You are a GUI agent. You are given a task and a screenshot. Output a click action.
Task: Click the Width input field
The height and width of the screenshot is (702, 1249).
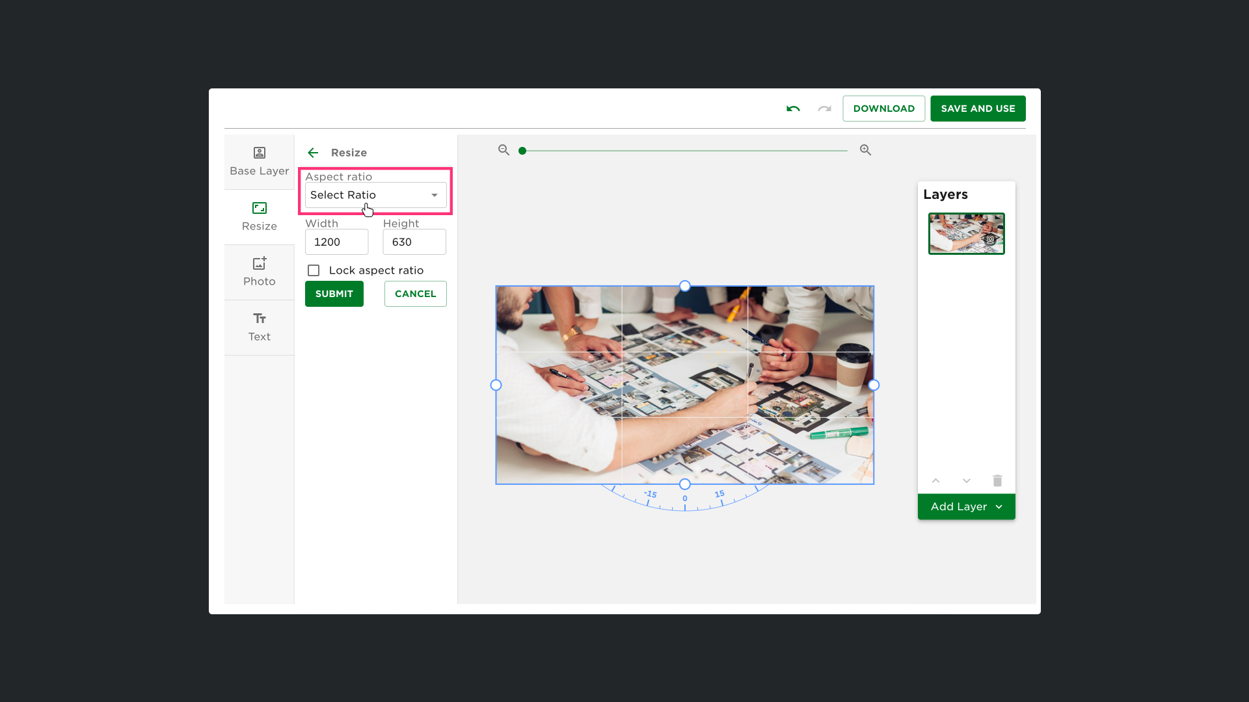tap(337, 242)
